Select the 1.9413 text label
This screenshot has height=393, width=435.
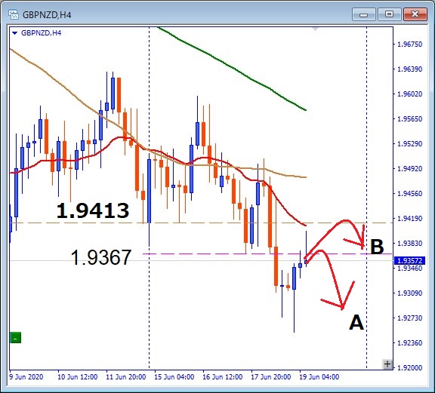[x=93, y=210]
